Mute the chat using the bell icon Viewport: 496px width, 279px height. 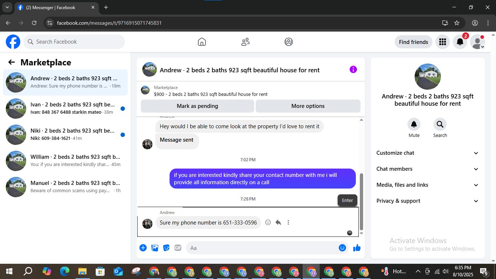(x=414, y=125)
